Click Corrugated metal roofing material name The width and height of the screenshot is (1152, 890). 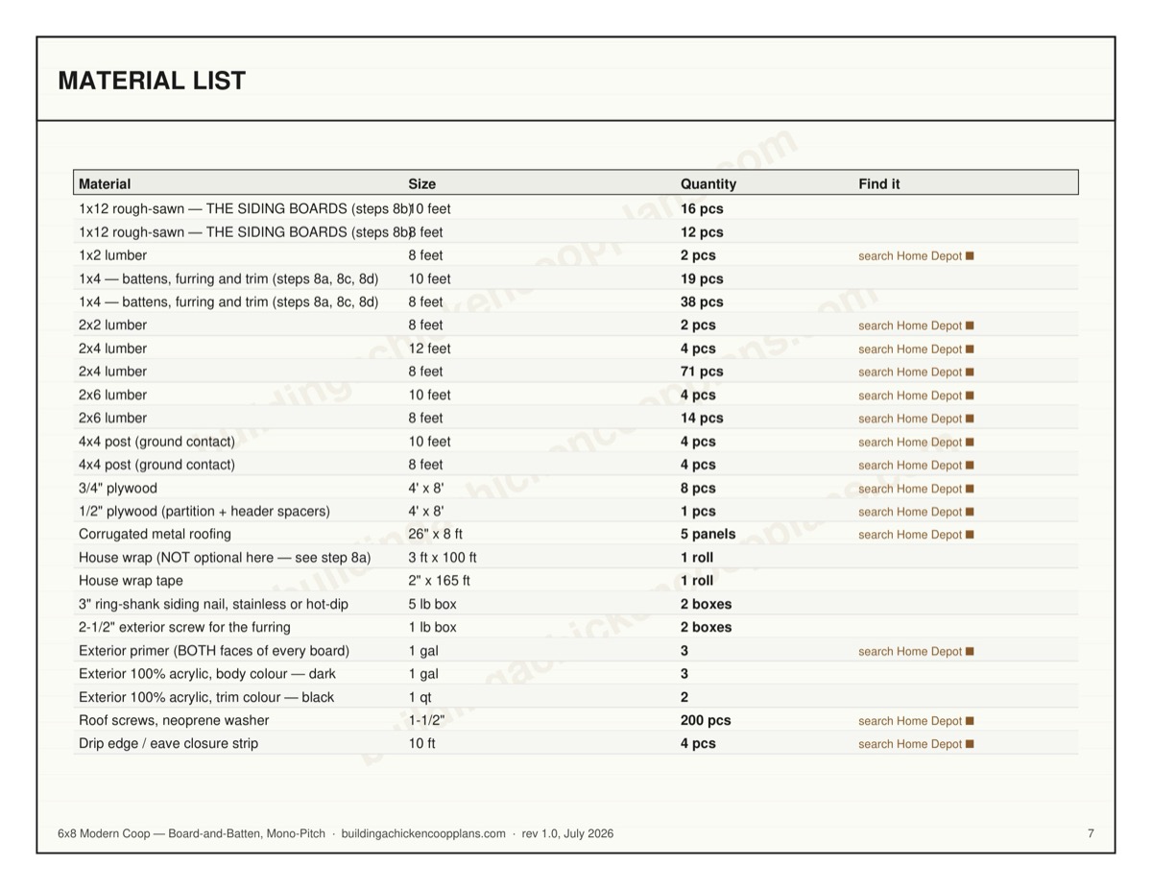click(x=155, y=534)
